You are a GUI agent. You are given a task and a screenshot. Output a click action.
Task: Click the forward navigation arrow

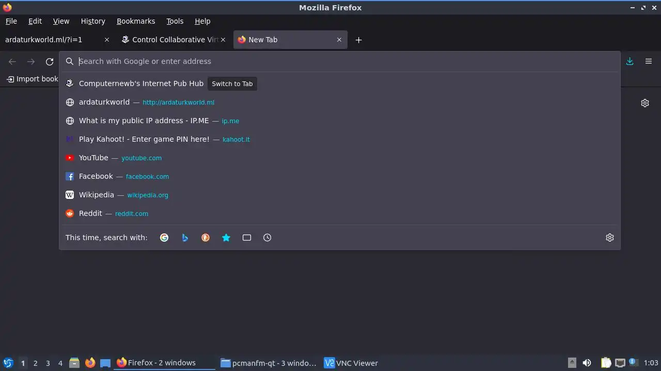(31, 61)
